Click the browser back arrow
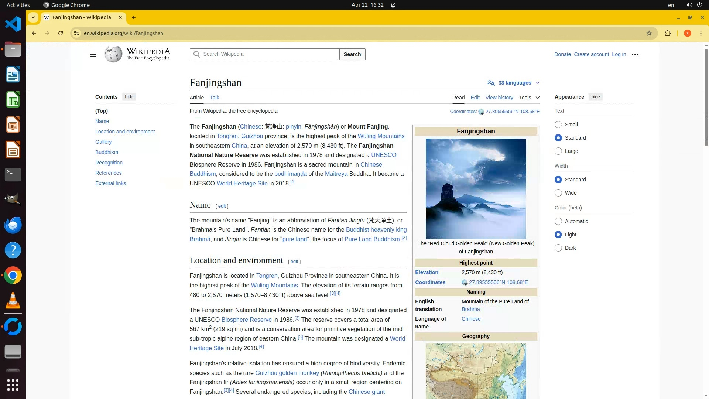This screenshot has height=399, width=709. 34,33
